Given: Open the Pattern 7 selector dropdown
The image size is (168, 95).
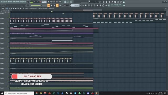Looking at the screenshot, I should [75, 5].
